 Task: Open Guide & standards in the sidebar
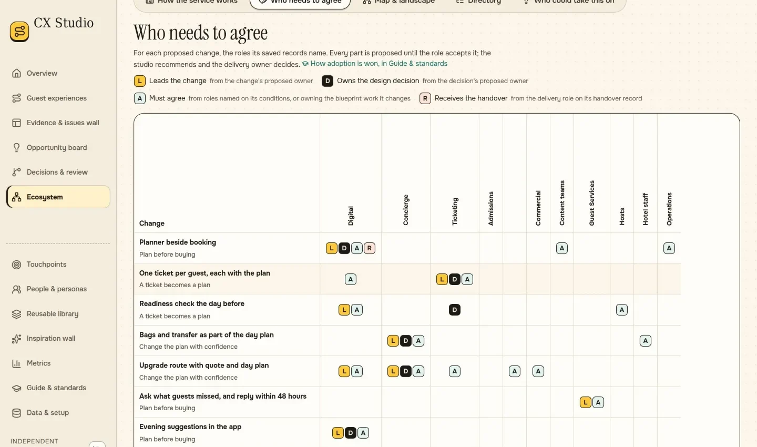point(58,388)
